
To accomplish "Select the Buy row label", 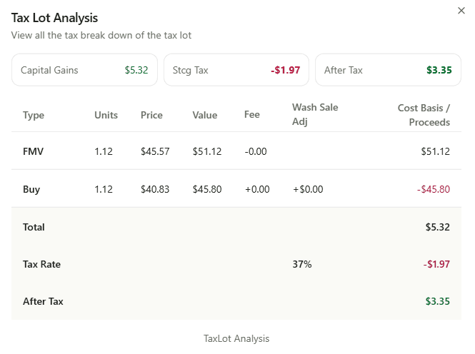I will click(31, 189).
